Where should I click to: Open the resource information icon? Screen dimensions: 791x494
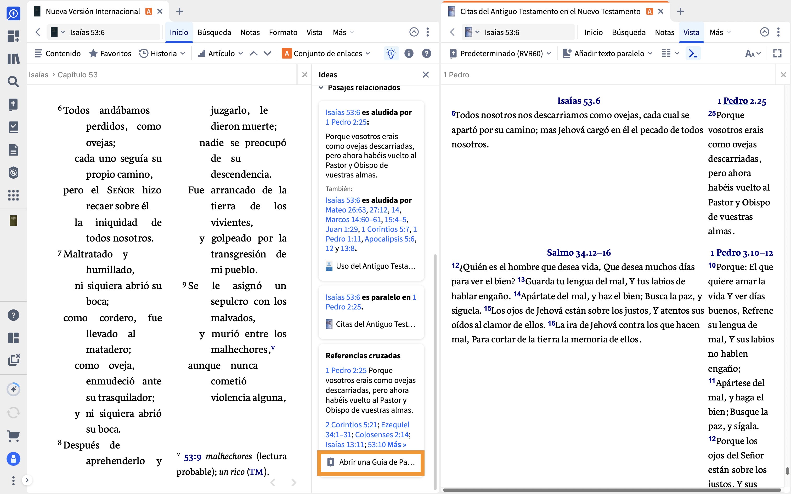409,53
